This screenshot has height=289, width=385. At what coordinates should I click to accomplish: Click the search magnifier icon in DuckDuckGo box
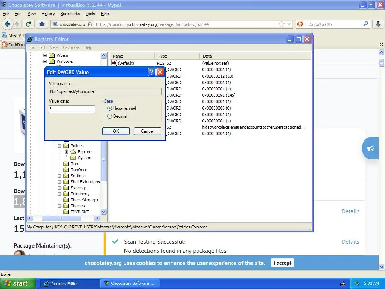click(x=365, y=24)
